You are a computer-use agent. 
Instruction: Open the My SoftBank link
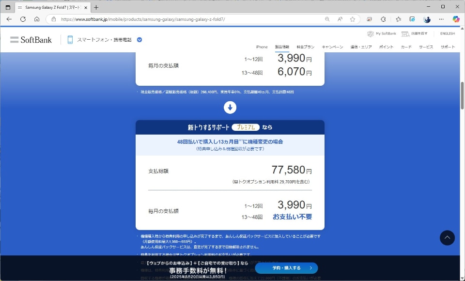pyautogui.click(x=382, y=33)
